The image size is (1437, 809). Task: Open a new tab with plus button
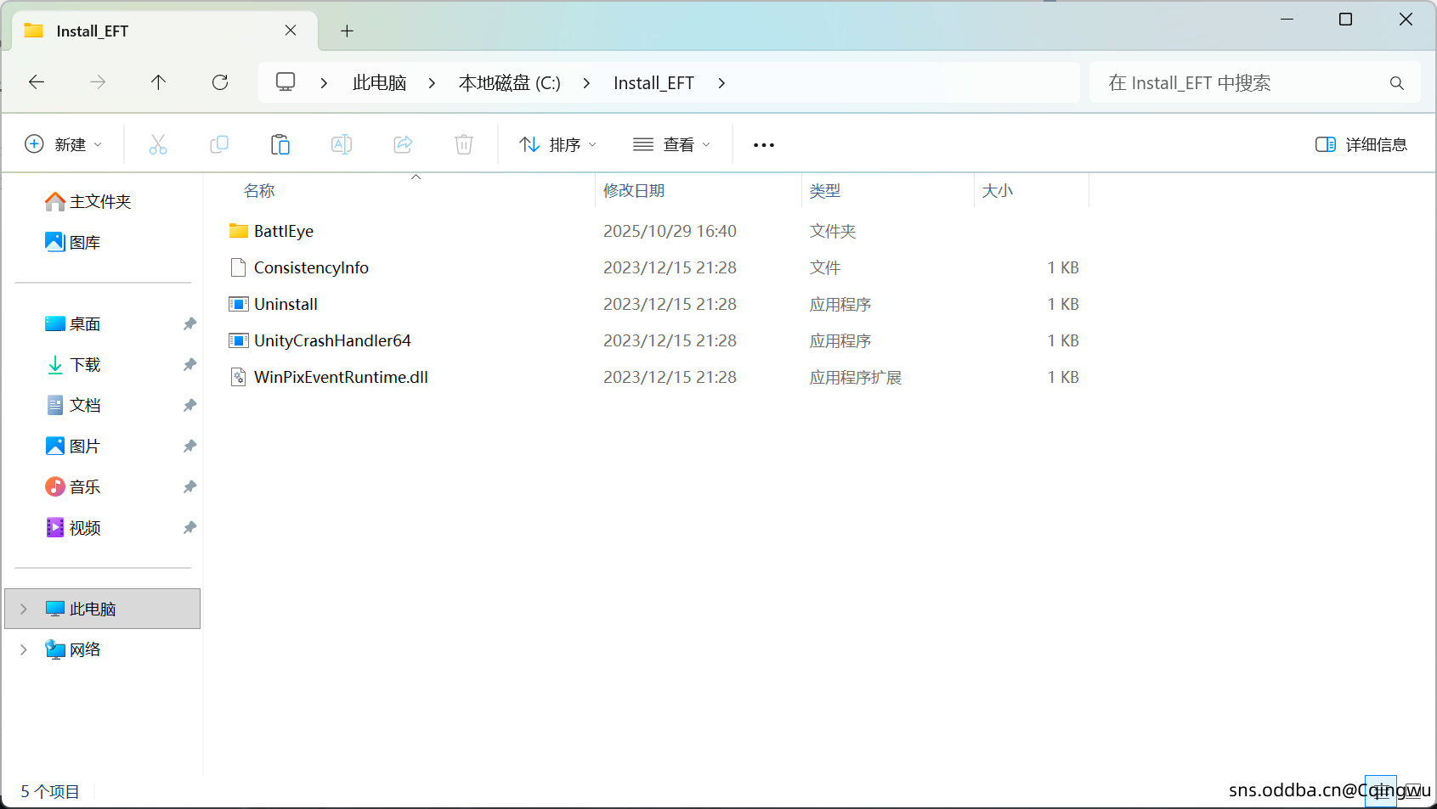(x=347, y=31)
